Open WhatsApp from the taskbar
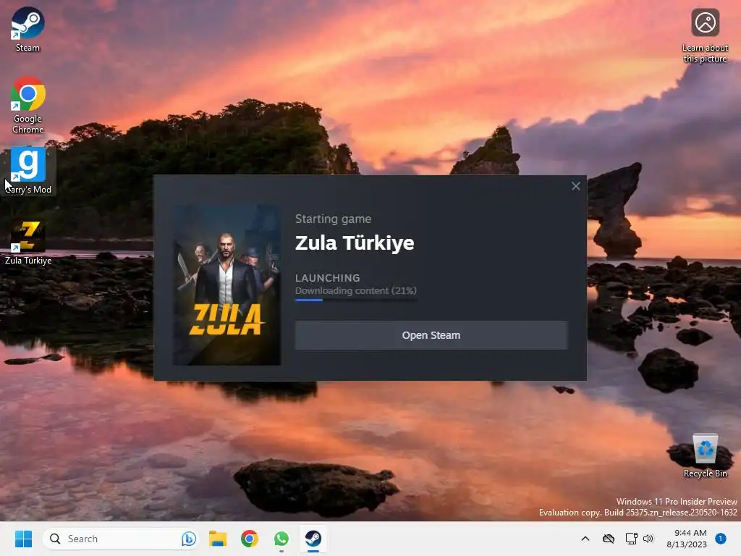 [x=281, y=539]
